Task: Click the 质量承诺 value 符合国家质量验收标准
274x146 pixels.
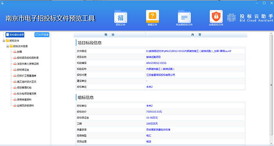Action: coord(158,130)
